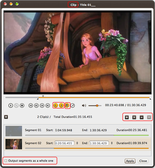Step forward one frame
This screenshot has height=168, width=155.
[42, 106]
